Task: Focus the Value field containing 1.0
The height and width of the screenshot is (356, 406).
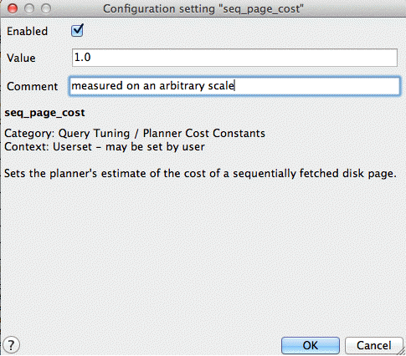Action: pyautogui.click(x=234, y=58)
